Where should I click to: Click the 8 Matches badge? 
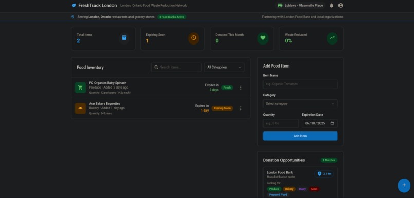click(329, 160)
